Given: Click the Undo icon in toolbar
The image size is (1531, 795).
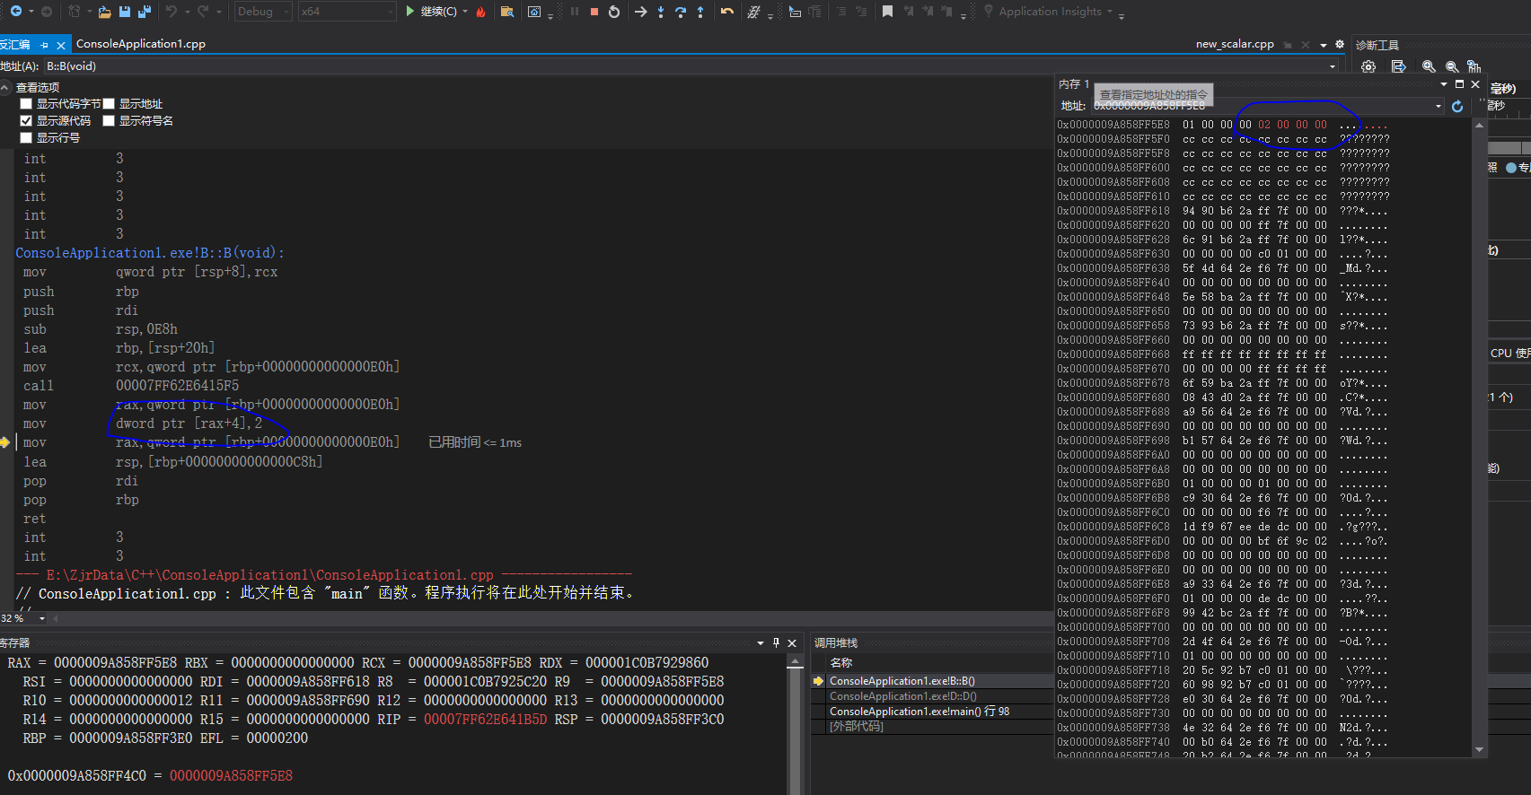Looking at the screenshot, I should click(x=171, y=12).
